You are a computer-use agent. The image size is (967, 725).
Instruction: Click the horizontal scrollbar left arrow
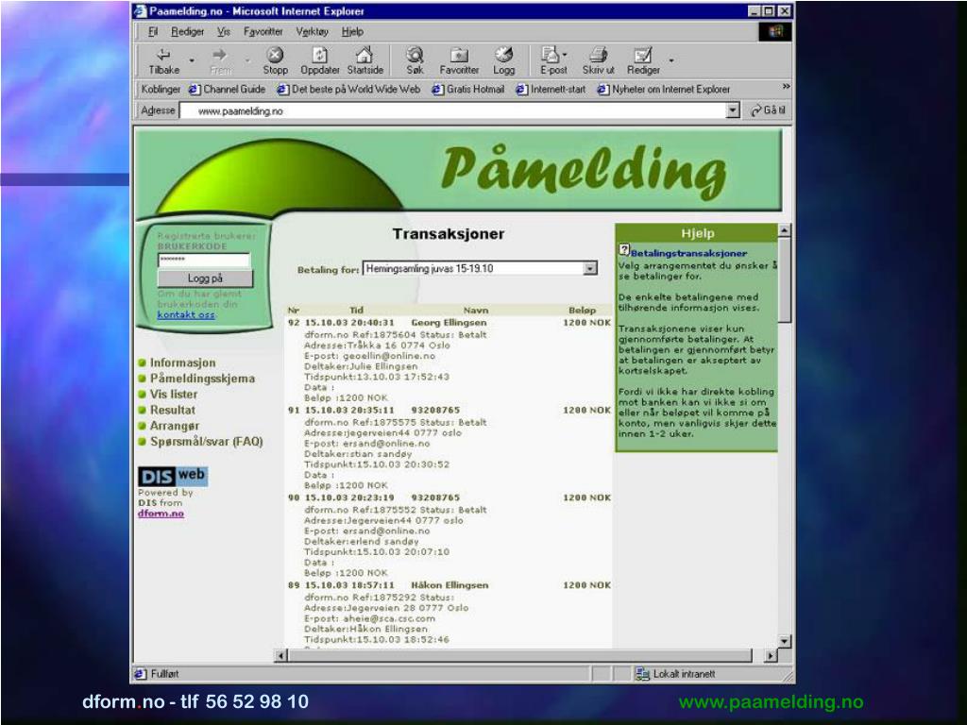280,655
